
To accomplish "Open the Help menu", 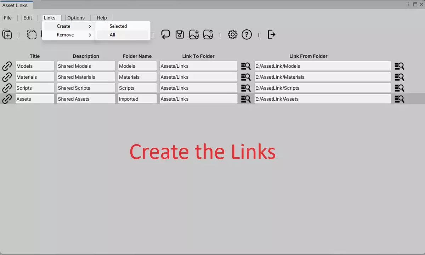I will (102, 18).
